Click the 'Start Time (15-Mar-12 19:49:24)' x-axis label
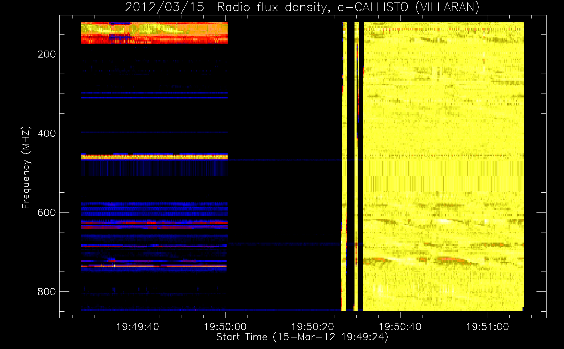The width and height of the screenshot is (564, 349). pyautogui.click(x=302, y=337)
